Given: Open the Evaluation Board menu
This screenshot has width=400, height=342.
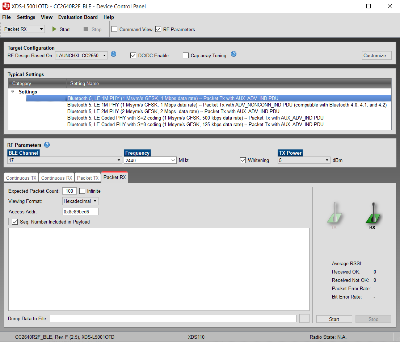Looking at the screenshot, I should (78, 17).
